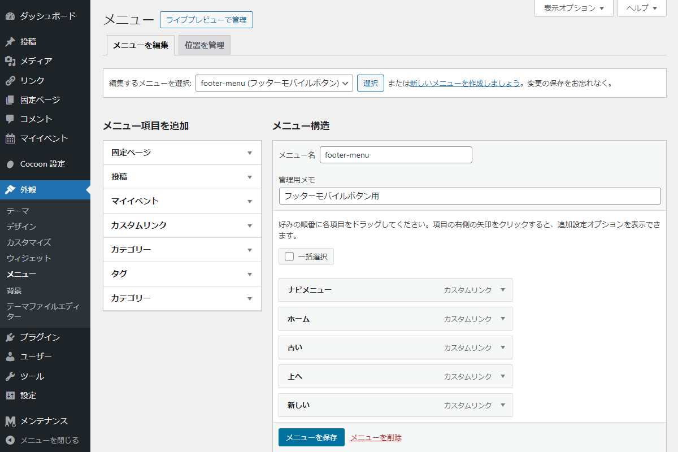Screen dimensions: 678x452
Task: Tick the 一括選択 checkbox
Action: (x=289, y=257)
